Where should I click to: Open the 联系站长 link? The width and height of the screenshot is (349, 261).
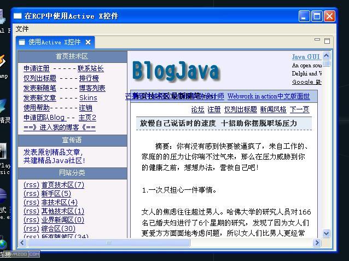[x=91, y=68]
